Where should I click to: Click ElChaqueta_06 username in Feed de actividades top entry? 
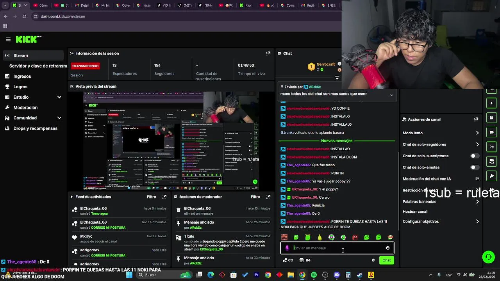pos(93,208)
